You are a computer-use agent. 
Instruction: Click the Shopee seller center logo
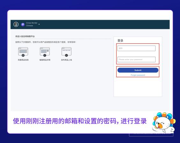click(16, 24)
